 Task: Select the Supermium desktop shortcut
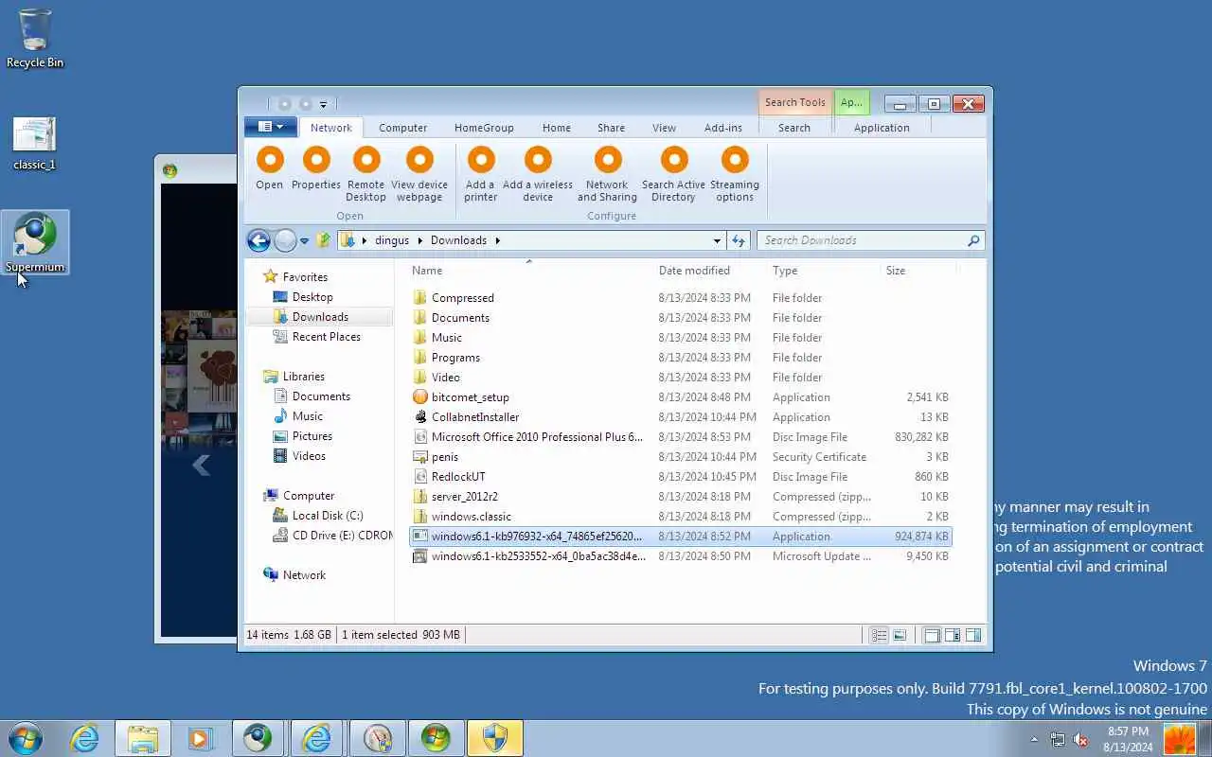tap(35, 243)
